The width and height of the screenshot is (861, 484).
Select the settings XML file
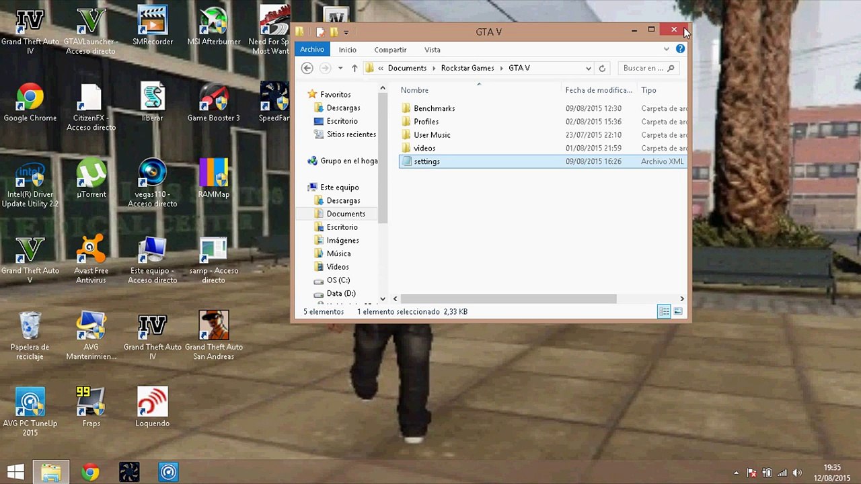coord(542,161)
